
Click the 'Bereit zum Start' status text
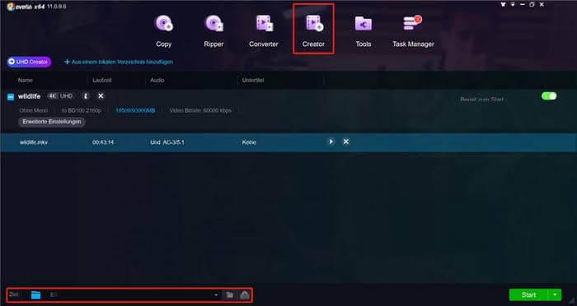(x=481, y=100)
